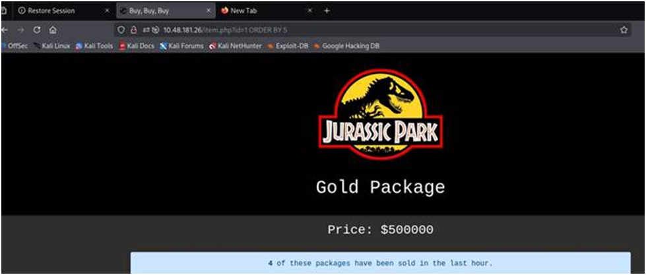Screen dimensions: 646x275
Task: Switch to the New Tab tab
Action: pos(267,11)
